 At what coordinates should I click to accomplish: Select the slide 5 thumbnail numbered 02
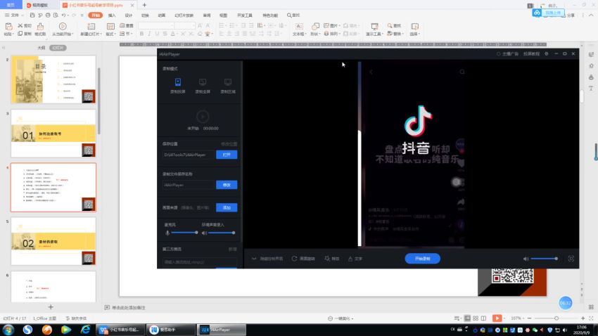pos(53,241)
